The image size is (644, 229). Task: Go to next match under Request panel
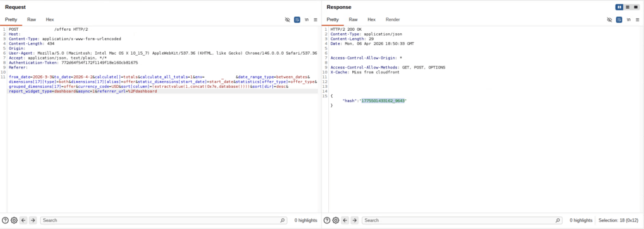[x=33, y=220]
